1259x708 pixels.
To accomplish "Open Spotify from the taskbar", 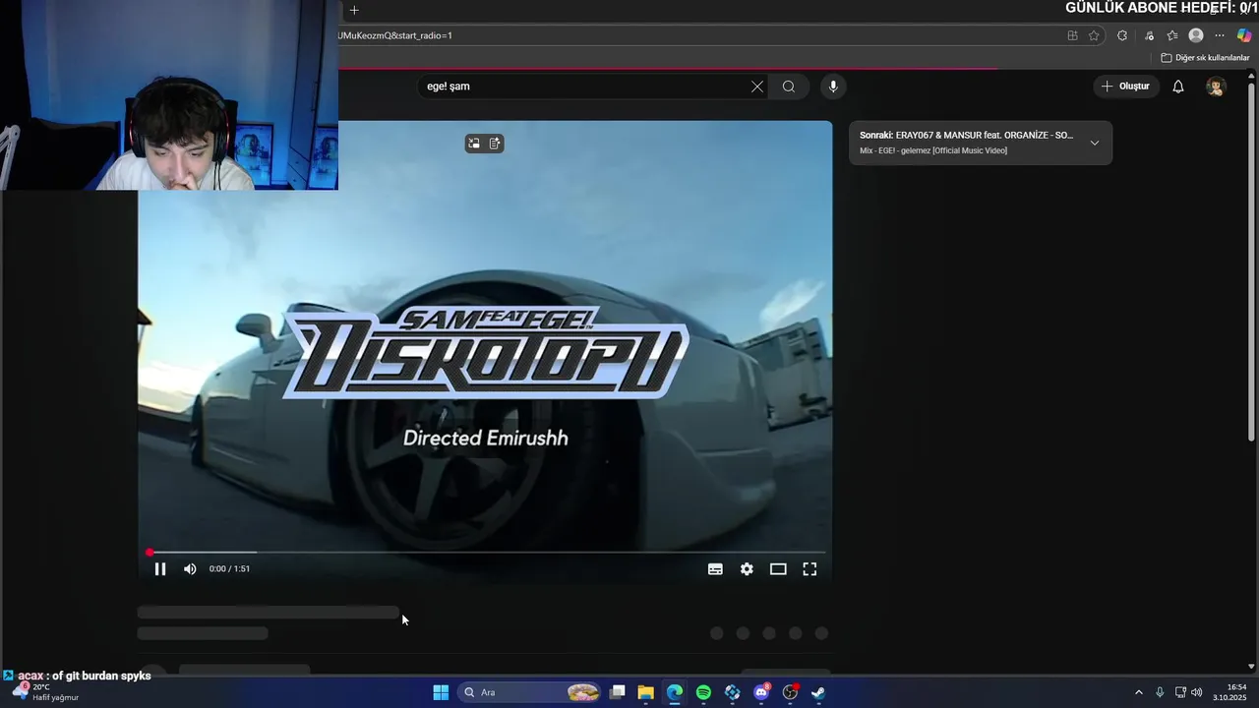I will pyautogui.click(x=703, y=692).
